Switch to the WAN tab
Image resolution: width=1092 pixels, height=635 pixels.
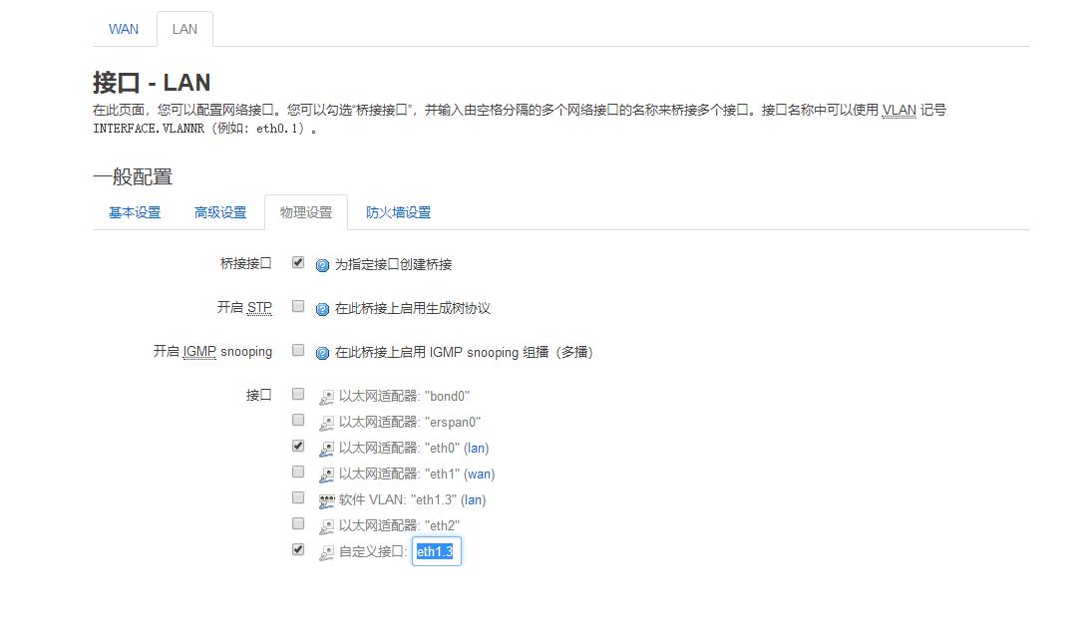[x=124, y=29]
